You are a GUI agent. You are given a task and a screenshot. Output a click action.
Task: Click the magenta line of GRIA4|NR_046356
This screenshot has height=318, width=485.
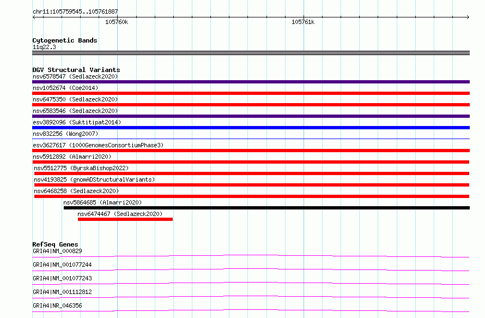point(251,310)
